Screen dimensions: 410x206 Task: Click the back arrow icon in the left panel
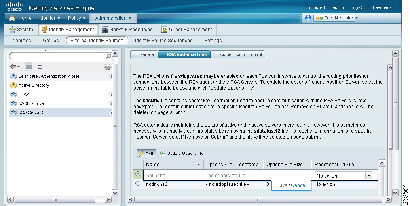click(13, 66)
